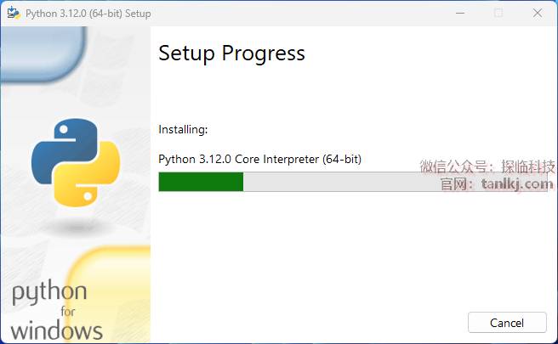Click the greyed-out maximize button
Screen dimensions: 558x344
click(498, 13)
